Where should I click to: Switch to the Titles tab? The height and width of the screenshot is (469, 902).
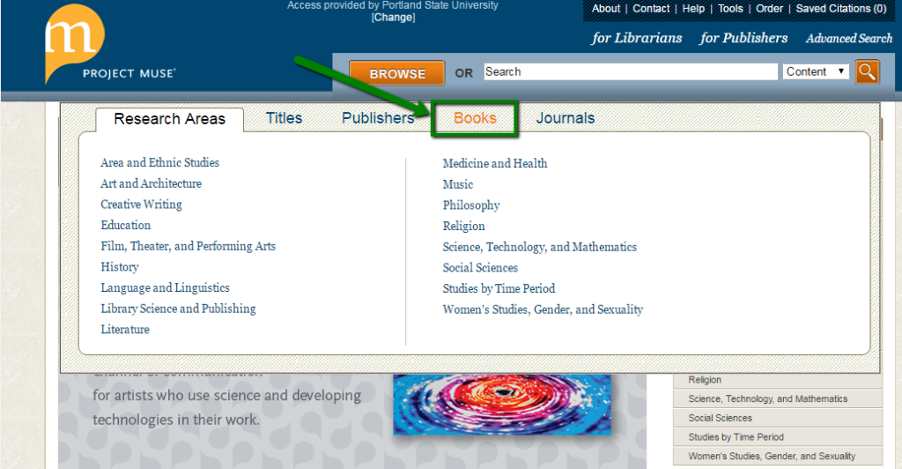click(285, 118)
